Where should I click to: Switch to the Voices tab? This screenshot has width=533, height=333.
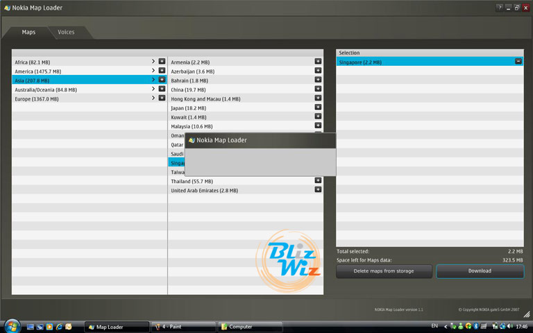tap(67, 33)
